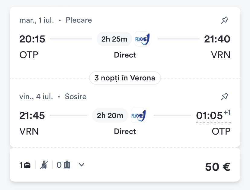The image size is (250, 190).
Task: Click the personal item bag icon
Action: point(27,165)
